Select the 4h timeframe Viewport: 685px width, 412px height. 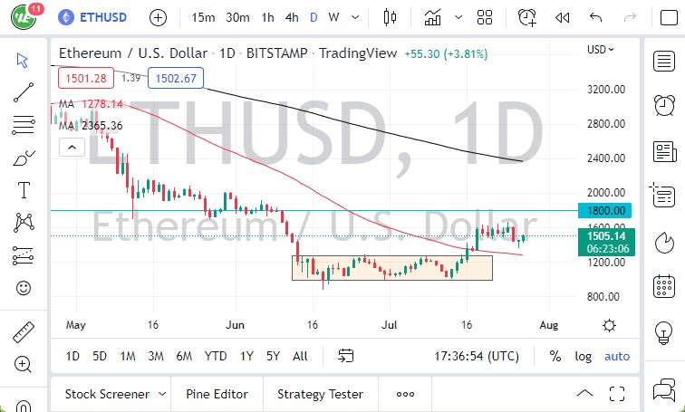click(291, 17)
